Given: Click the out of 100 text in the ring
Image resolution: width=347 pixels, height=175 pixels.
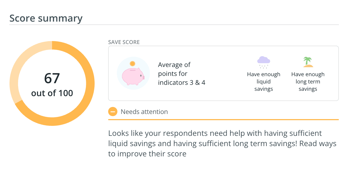Looking at the screenshot, I should click(x=52, y=93).
